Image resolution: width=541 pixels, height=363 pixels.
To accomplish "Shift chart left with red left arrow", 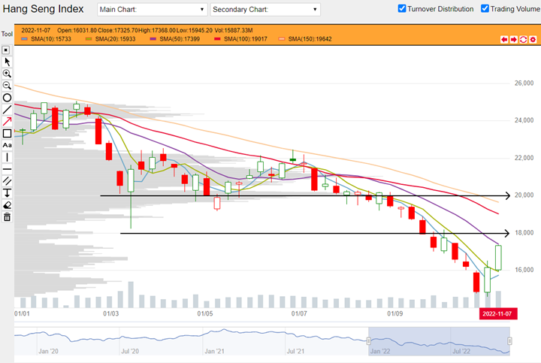I will tap(504, 39).
